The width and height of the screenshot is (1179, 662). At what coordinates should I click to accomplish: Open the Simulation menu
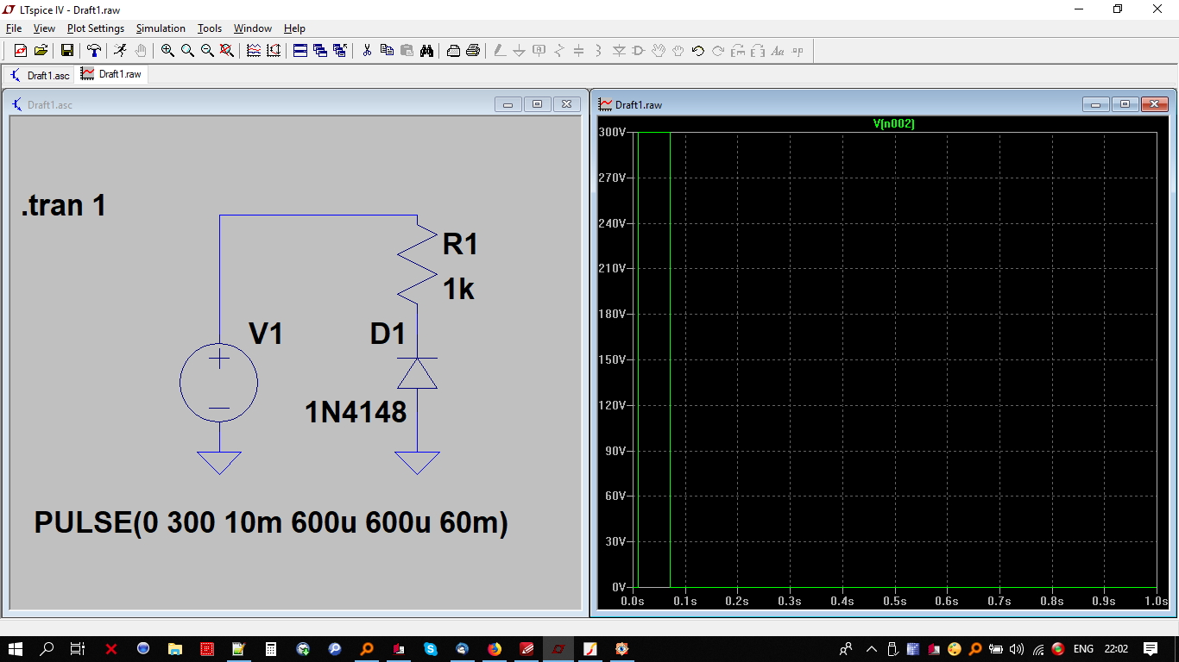(161, 28)
